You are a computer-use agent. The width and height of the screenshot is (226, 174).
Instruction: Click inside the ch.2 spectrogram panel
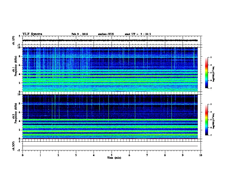coord(110,117)
